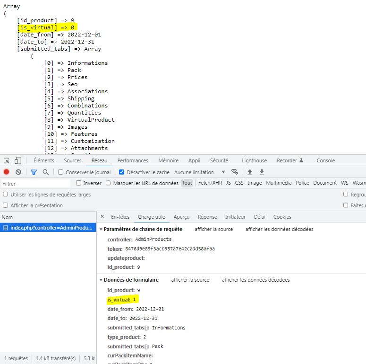Switch to the Console tab
The image size is (366, 364).
tap(325, 160)
